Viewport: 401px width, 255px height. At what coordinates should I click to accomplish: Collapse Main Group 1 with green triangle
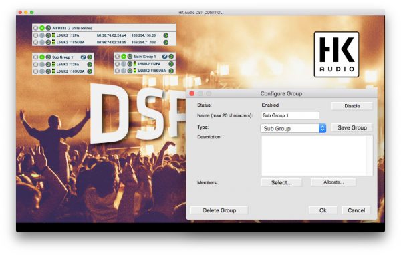pos(124,57)
